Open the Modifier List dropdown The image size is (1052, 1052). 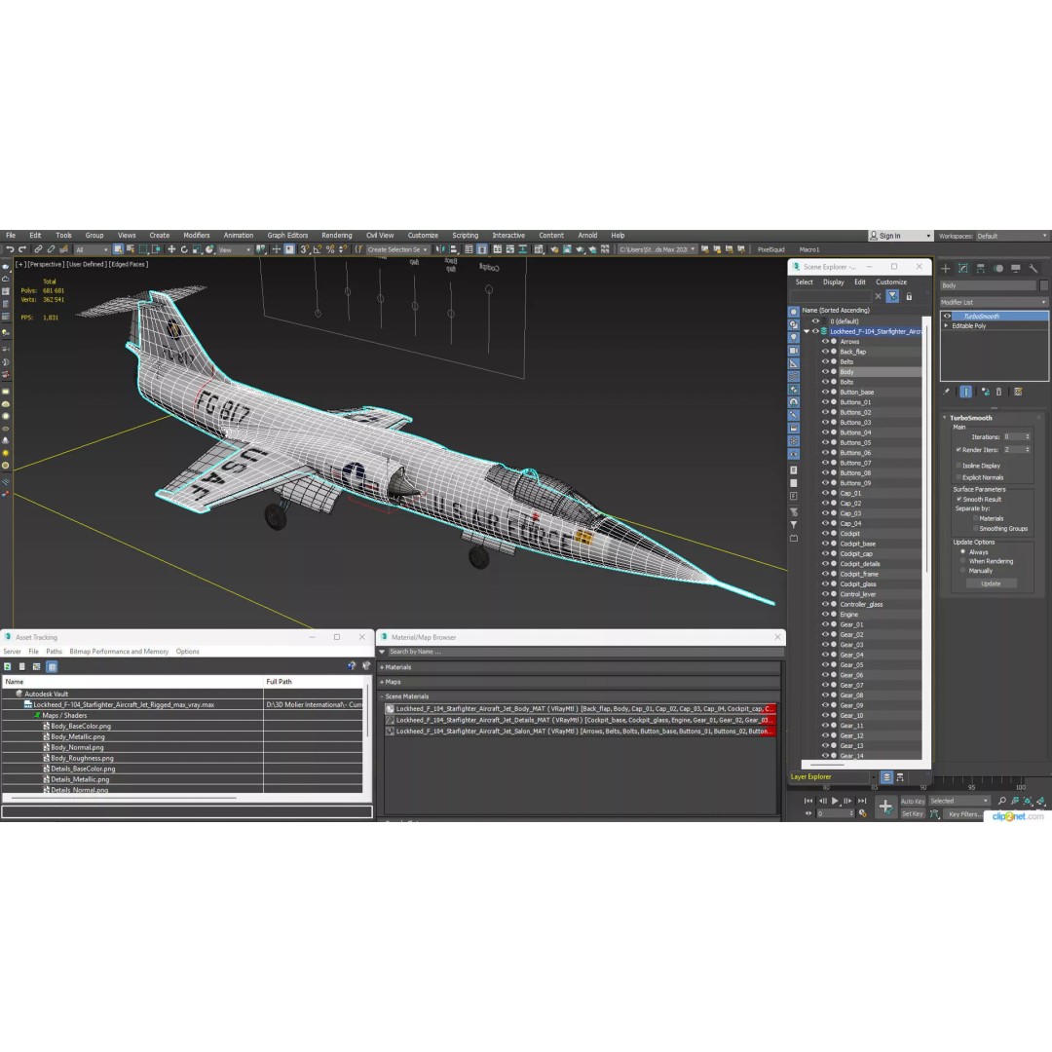coord(994,302)
